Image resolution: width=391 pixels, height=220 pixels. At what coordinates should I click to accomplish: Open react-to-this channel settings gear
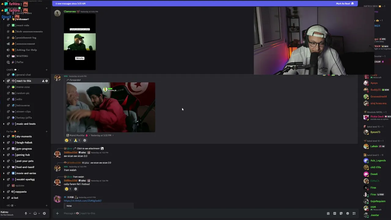(x=47, y=81)
